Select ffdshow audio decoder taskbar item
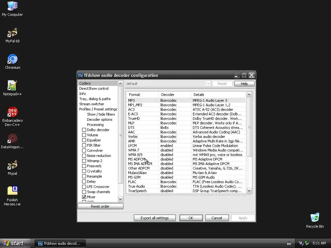 point(60,243)
